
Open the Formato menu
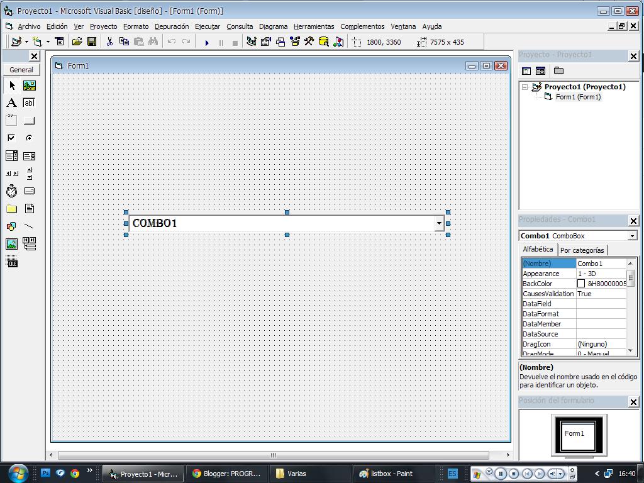(x=136, y=26)
